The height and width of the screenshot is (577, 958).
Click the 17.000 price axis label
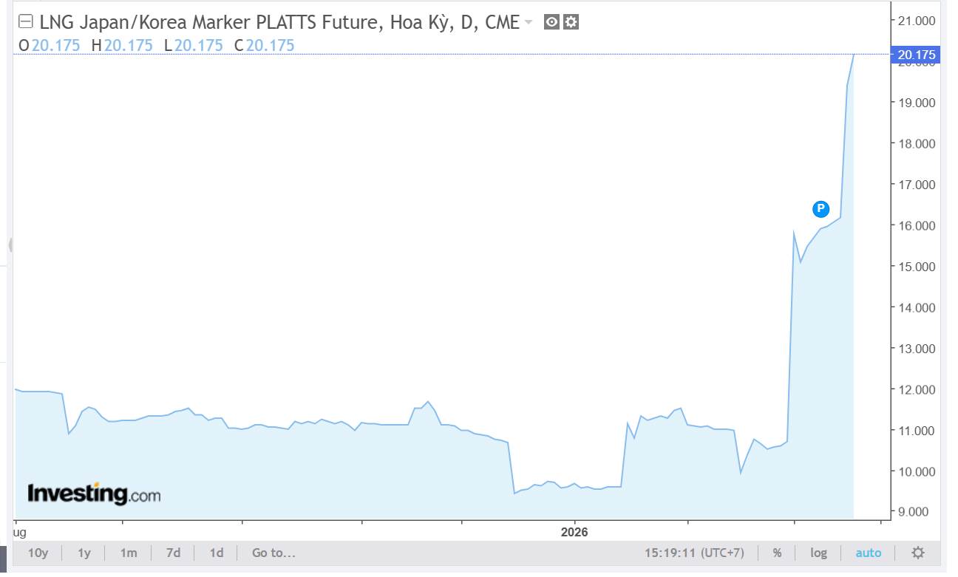point(915,185)
